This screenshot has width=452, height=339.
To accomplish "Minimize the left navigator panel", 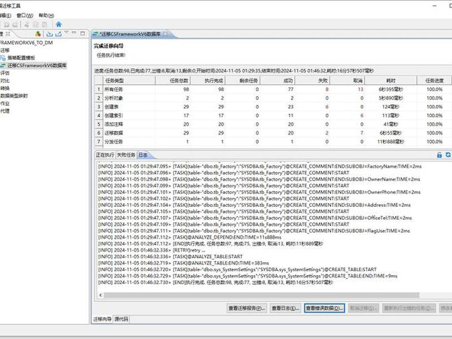I will [75, 33].
